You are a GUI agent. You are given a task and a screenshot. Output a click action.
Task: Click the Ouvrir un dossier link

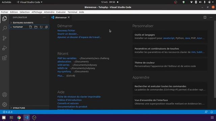click(68, 34)
